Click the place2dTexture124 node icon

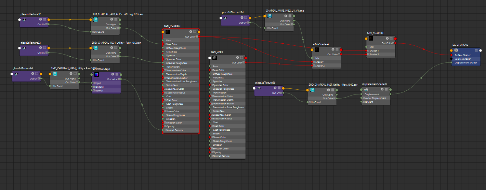point(226,18)
